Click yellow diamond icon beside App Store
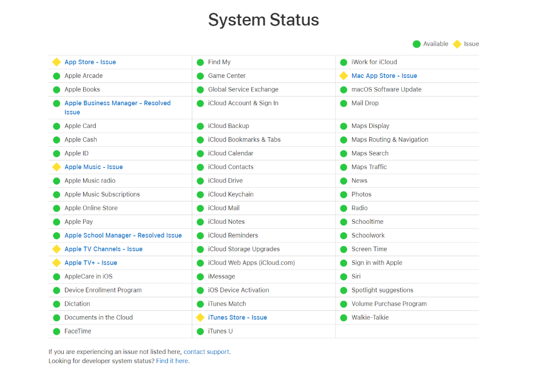 pos(57,62)
